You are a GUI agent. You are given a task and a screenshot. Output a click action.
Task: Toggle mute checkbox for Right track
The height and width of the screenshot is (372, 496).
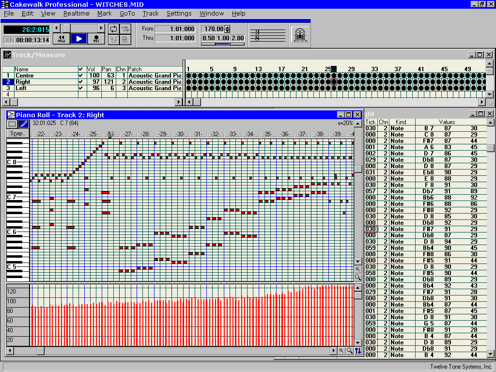pos(81,82)
